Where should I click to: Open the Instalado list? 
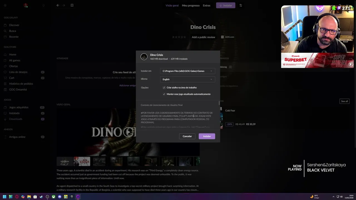coord(14,113)
